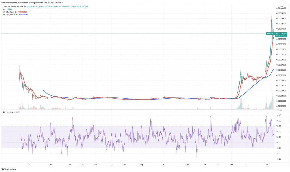
Task: Click the 12:00 label on time axis
Action: [83, 165]
